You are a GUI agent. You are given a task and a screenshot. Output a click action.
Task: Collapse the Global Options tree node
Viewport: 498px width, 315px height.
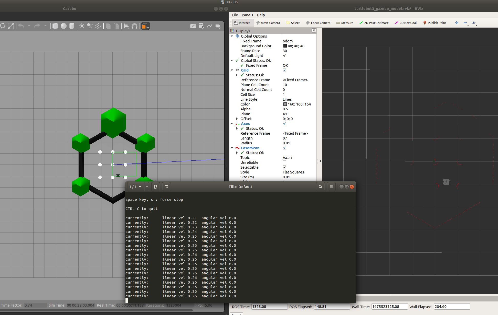pyautogui.click(x=232, y=36)
